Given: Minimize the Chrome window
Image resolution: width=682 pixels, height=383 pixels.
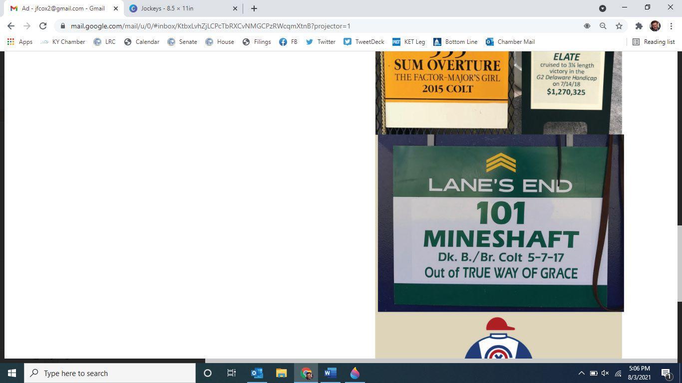Looking at the screenshot, I should click(x=625, y=7).
